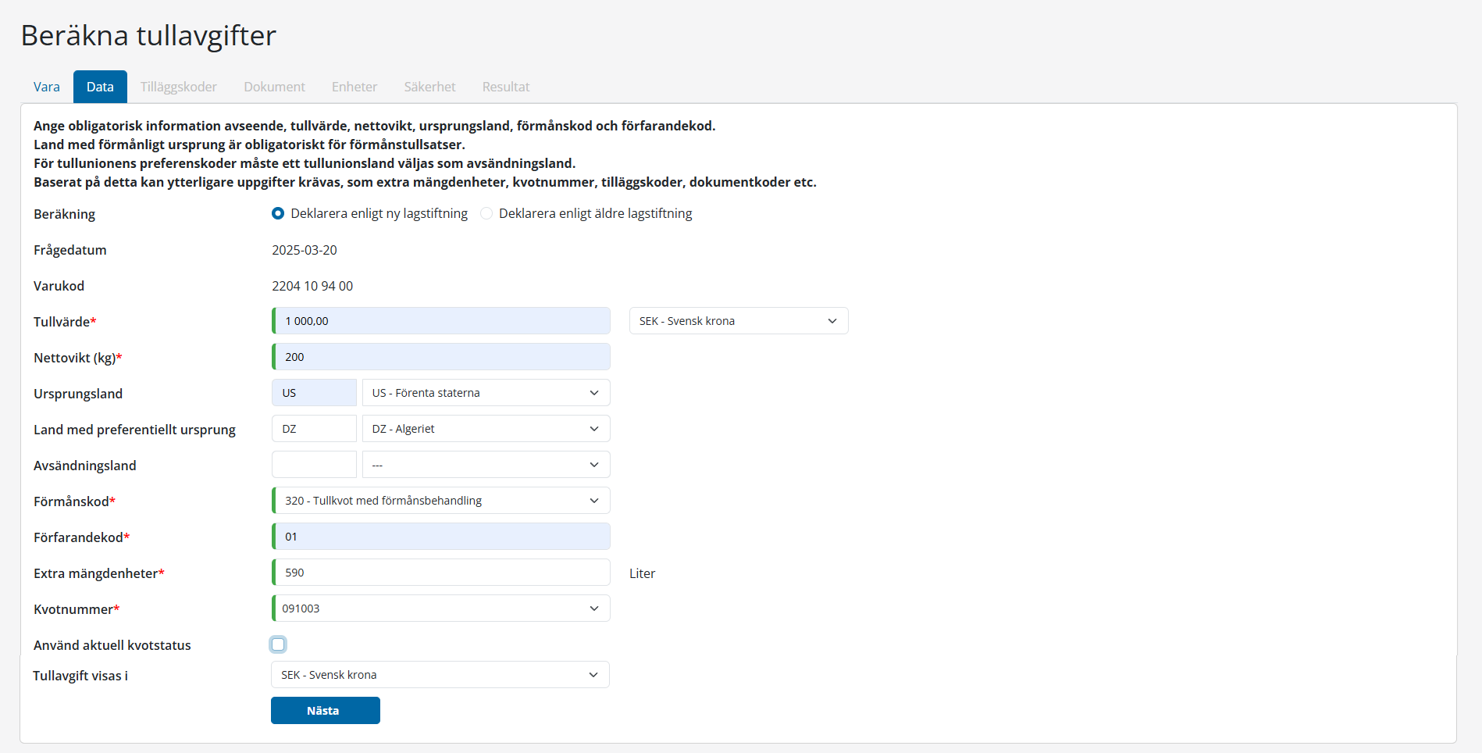Screen dimensions: 1482x753
Task: Click the Ursprungsland country code field
Action: tap(314, 393)
